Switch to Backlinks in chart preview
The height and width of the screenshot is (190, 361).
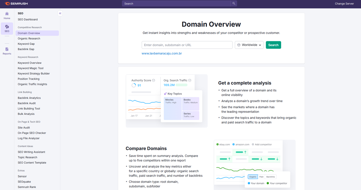pos(270,177)
